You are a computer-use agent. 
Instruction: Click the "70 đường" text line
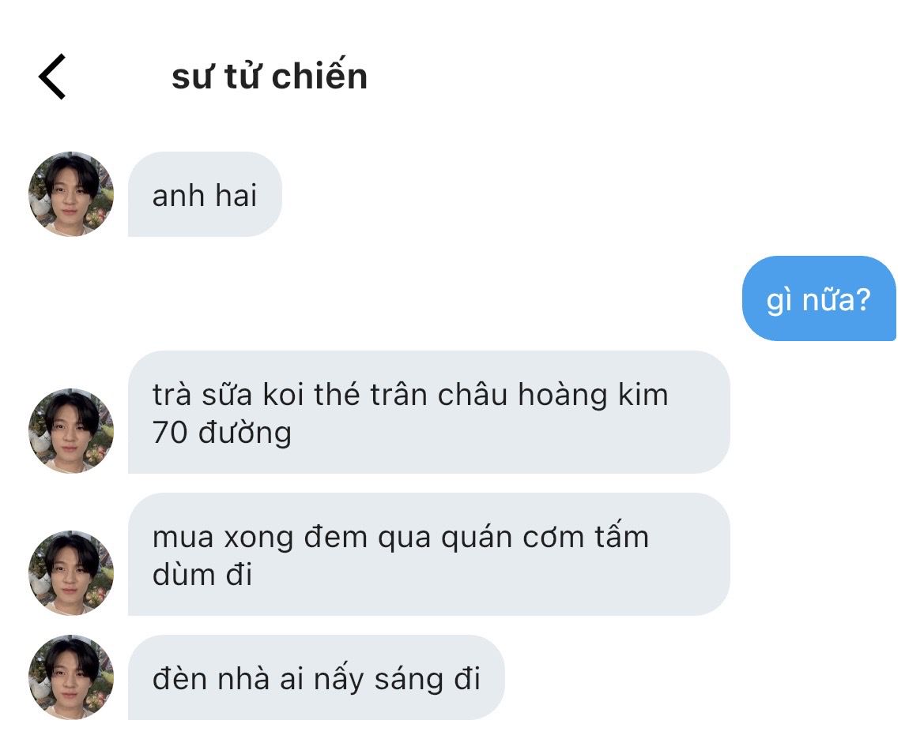coord(222,433)
